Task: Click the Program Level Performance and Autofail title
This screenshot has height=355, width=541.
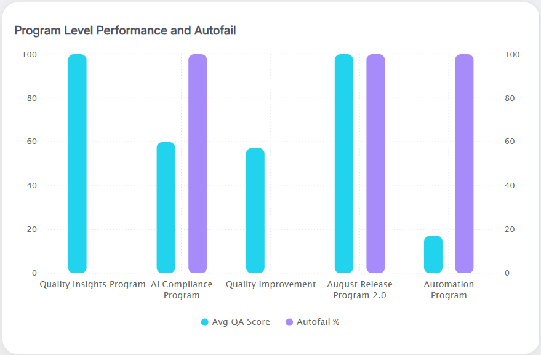Action: pos(125,30)
